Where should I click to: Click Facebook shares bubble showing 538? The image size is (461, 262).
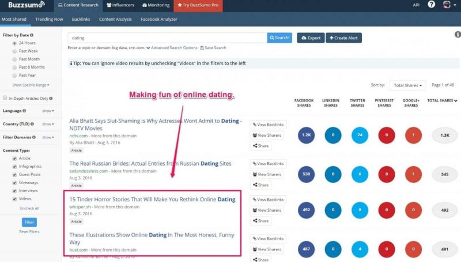pos(306,174)
